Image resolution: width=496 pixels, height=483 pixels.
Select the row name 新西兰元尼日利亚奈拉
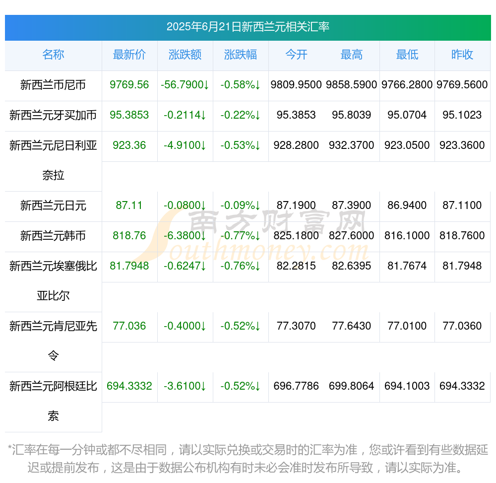tap(53, 160)
